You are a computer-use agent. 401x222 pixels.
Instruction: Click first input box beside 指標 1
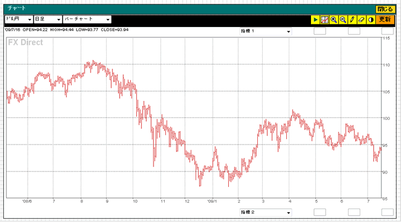[x=320, y=31]
